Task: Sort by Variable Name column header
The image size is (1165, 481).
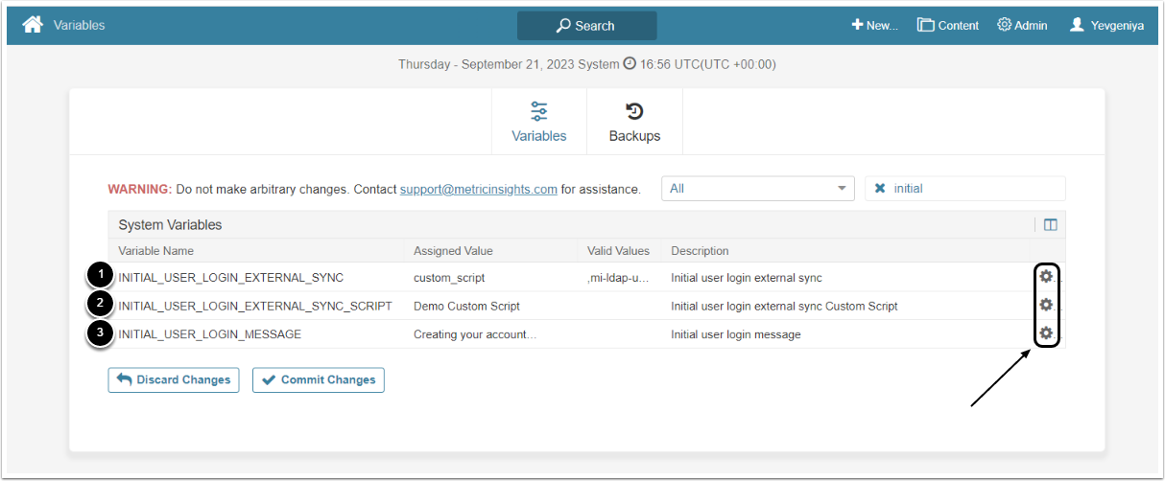Action: pos(155,251)
